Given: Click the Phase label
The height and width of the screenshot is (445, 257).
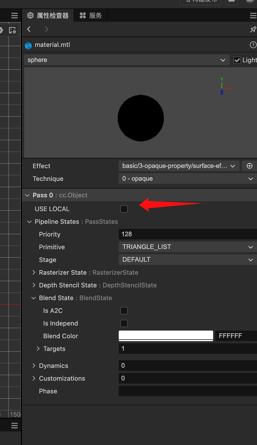Looking at the screenshot, I should point(48,391).
